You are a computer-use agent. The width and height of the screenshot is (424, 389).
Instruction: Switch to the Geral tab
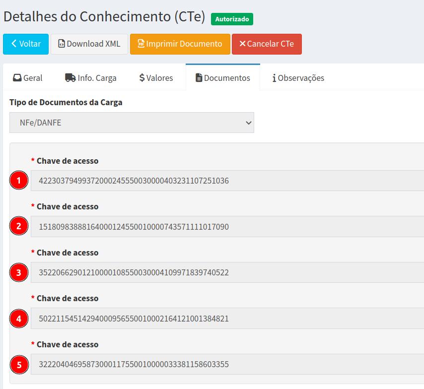click(28, 78)
